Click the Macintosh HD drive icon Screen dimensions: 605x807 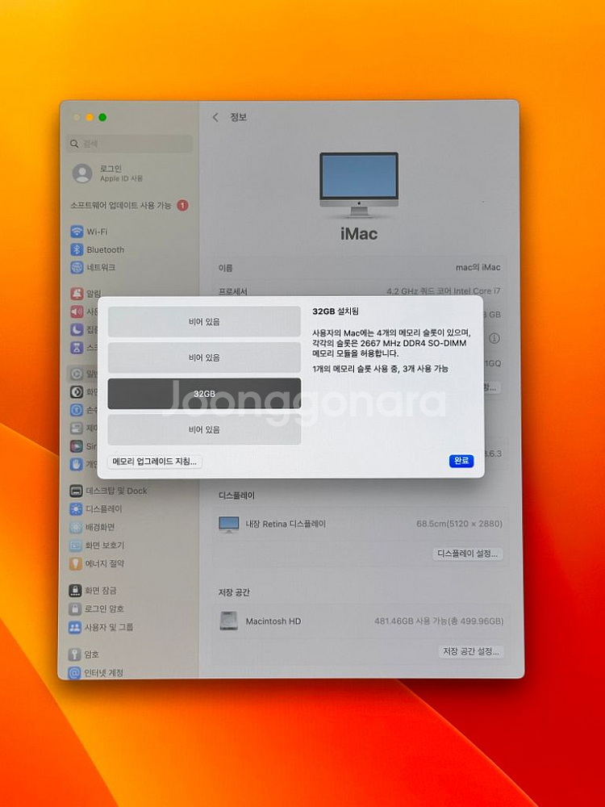click(x=228, y=621)
